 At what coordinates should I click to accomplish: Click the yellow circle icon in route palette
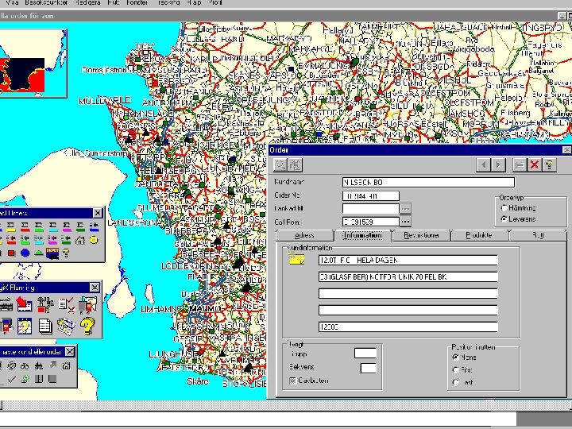point(94,240)
